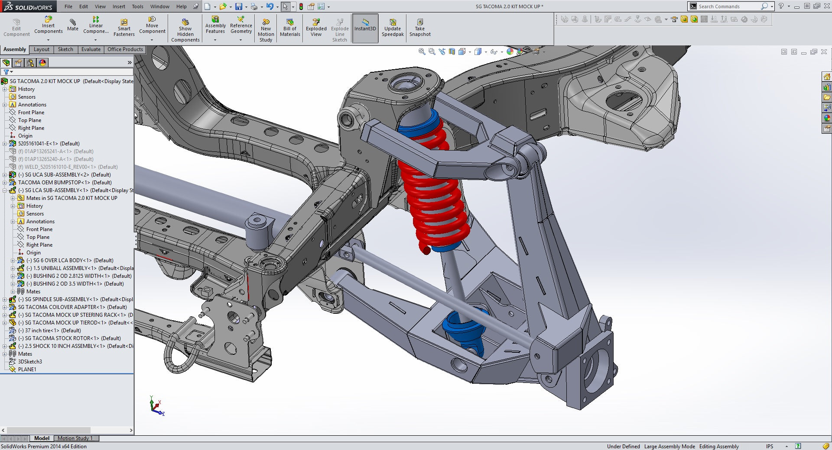Select the Mate tool
This screenshot has height=450, width=832.
click(73, 25)
